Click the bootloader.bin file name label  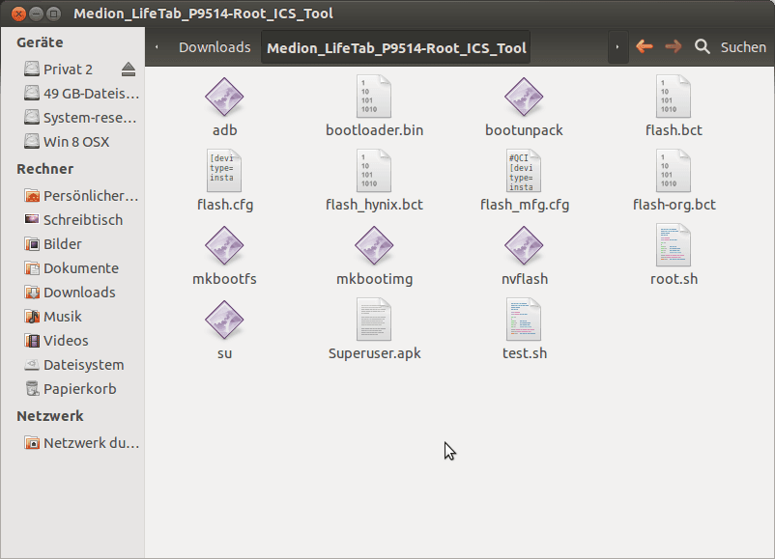click(374, 130)
